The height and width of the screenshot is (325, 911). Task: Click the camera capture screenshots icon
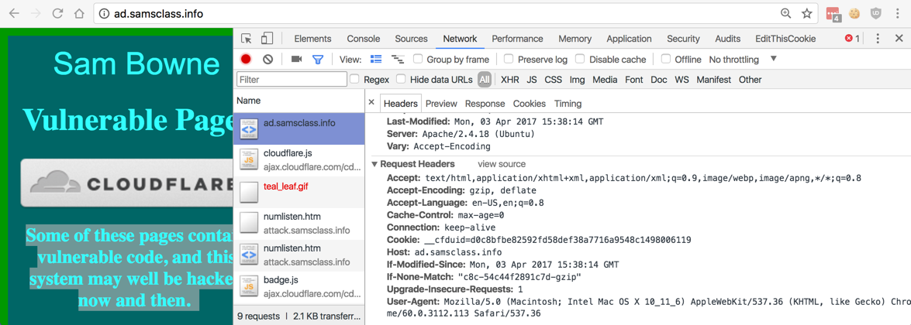(296, 60)
